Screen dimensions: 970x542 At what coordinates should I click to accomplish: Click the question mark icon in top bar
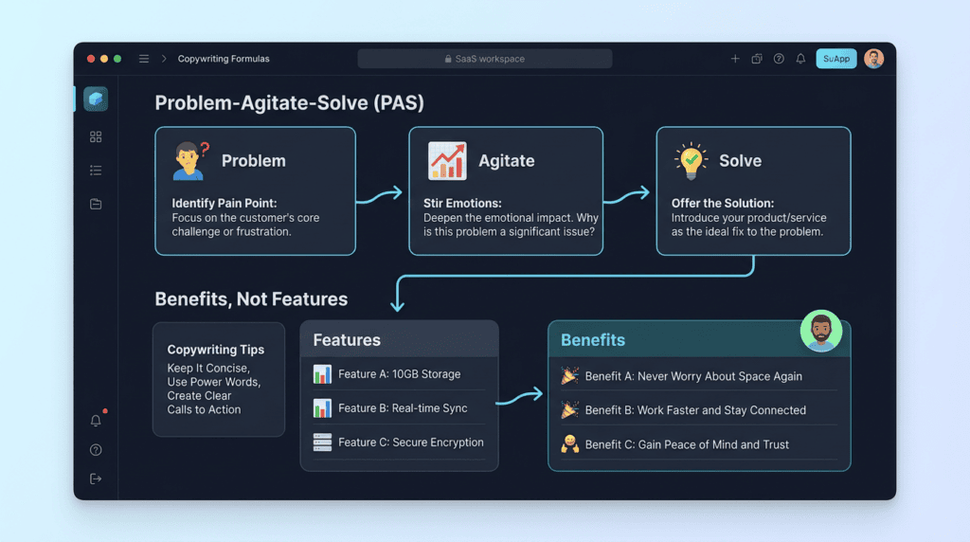[x=779, y=59]
